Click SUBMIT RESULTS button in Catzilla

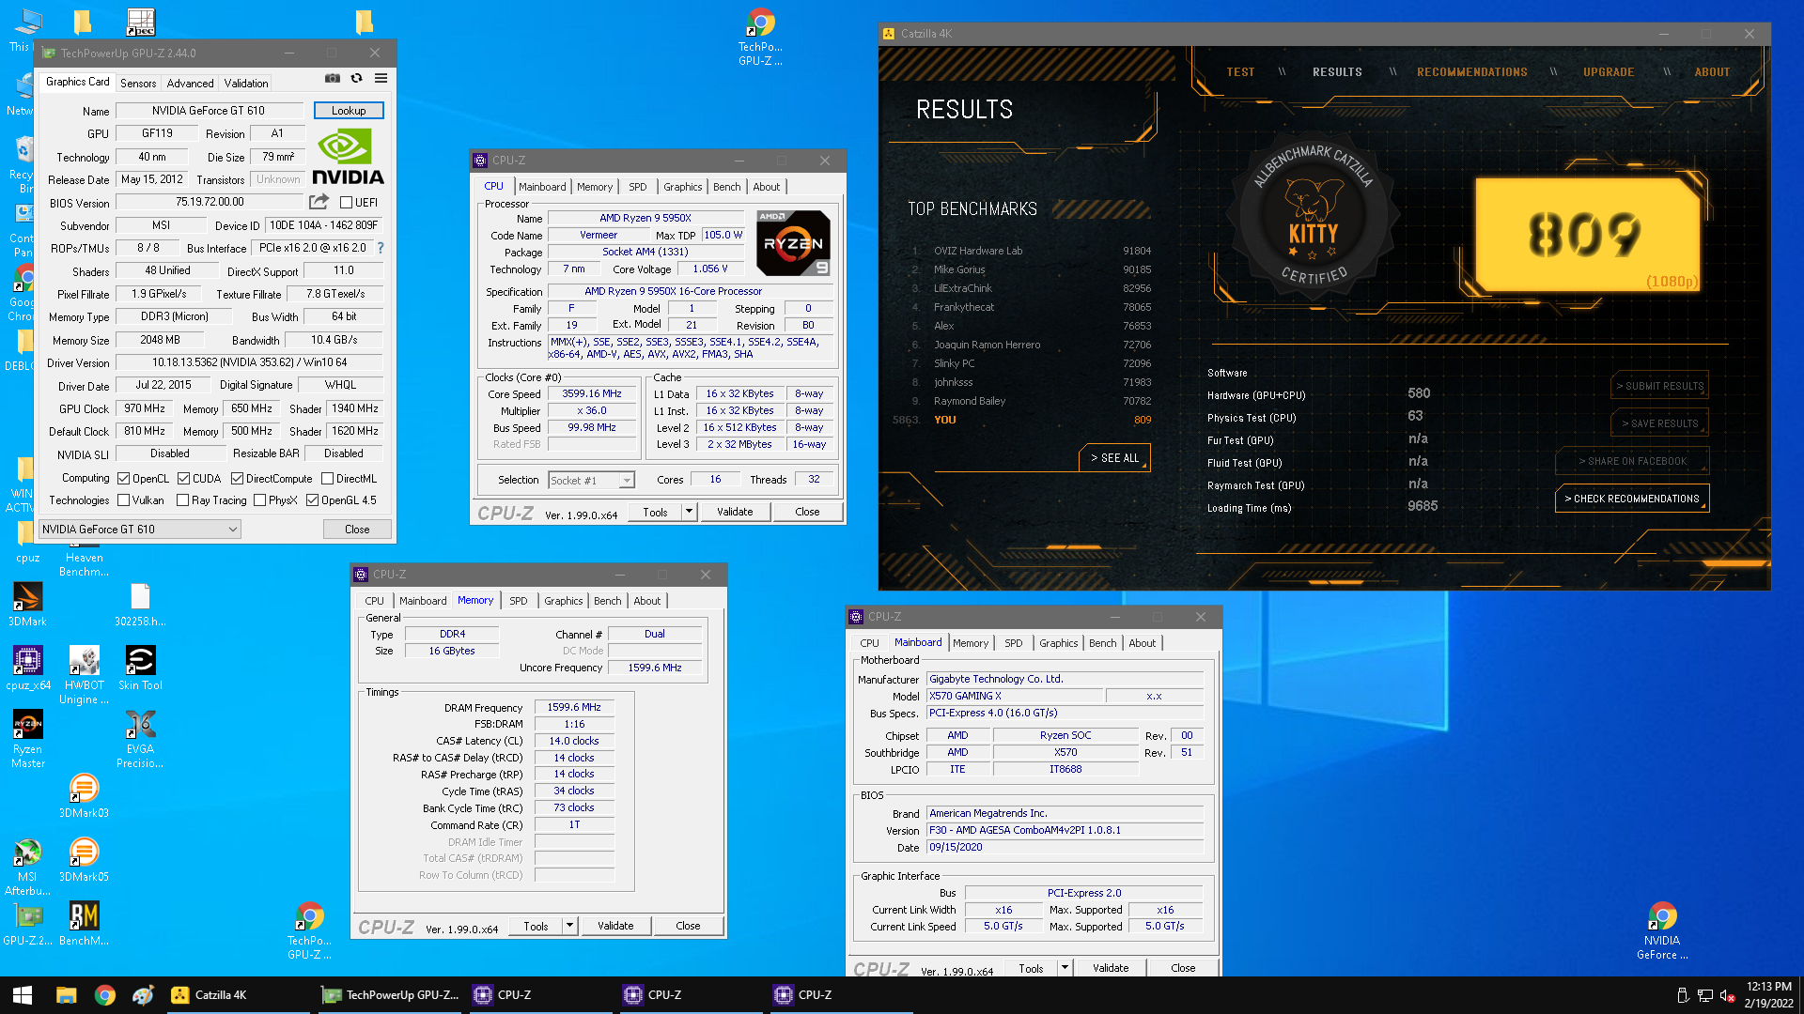coord(1659,386)
